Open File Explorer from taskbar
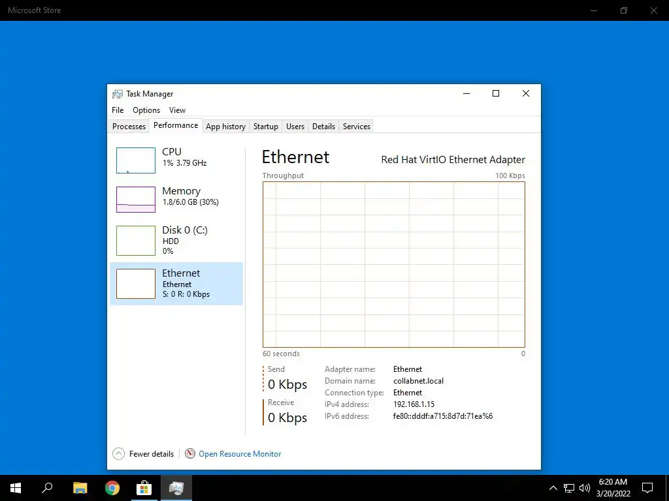Image resolution: width=669 pixels, height=501 pixels. pyautogui.click(x=80, y=488)
